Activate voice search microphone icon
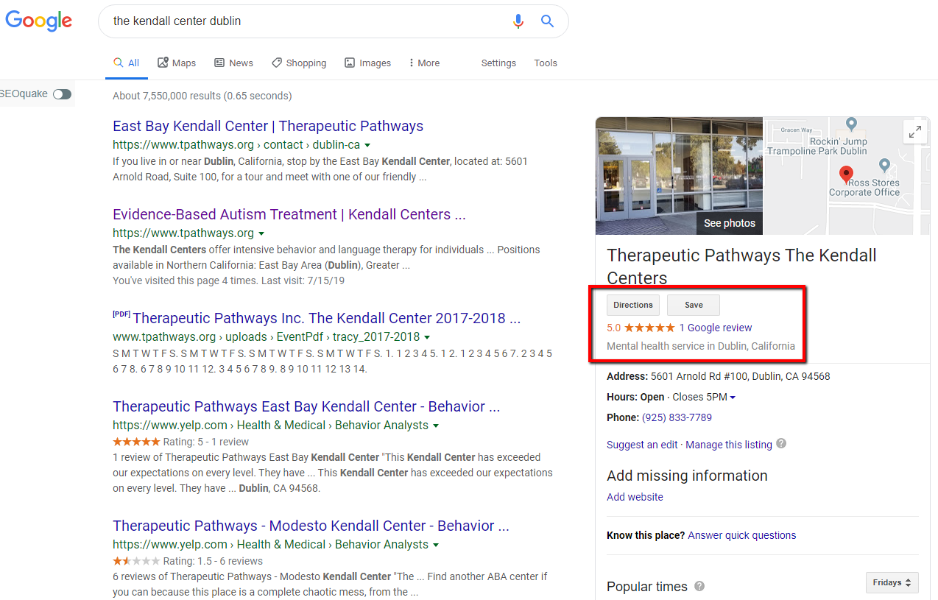 pos(518,21)
